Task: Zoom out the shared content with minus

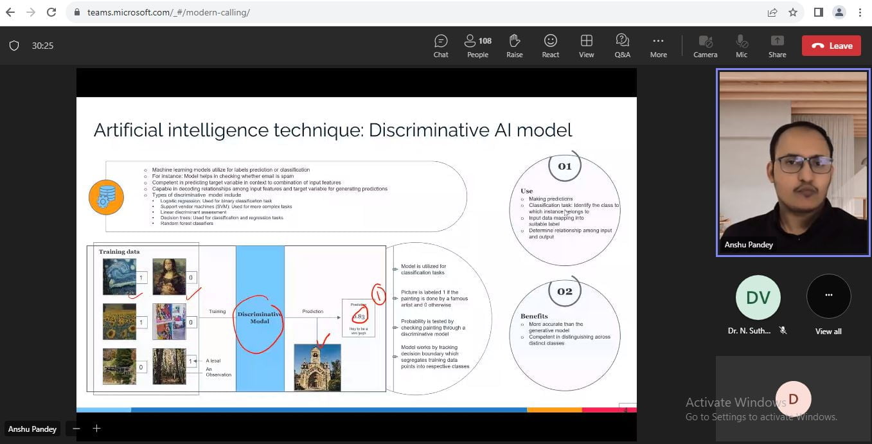Action: tap(76, 429)
